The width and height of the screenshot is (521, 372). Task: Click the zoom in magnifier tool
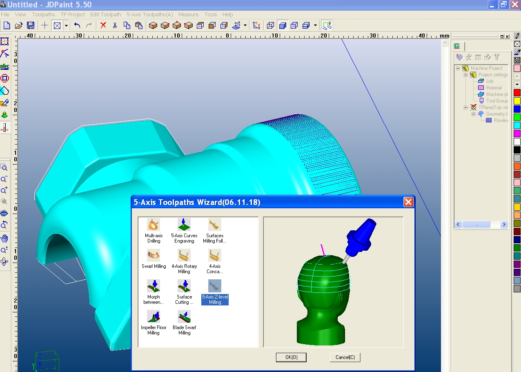click(x=4, y=190)
